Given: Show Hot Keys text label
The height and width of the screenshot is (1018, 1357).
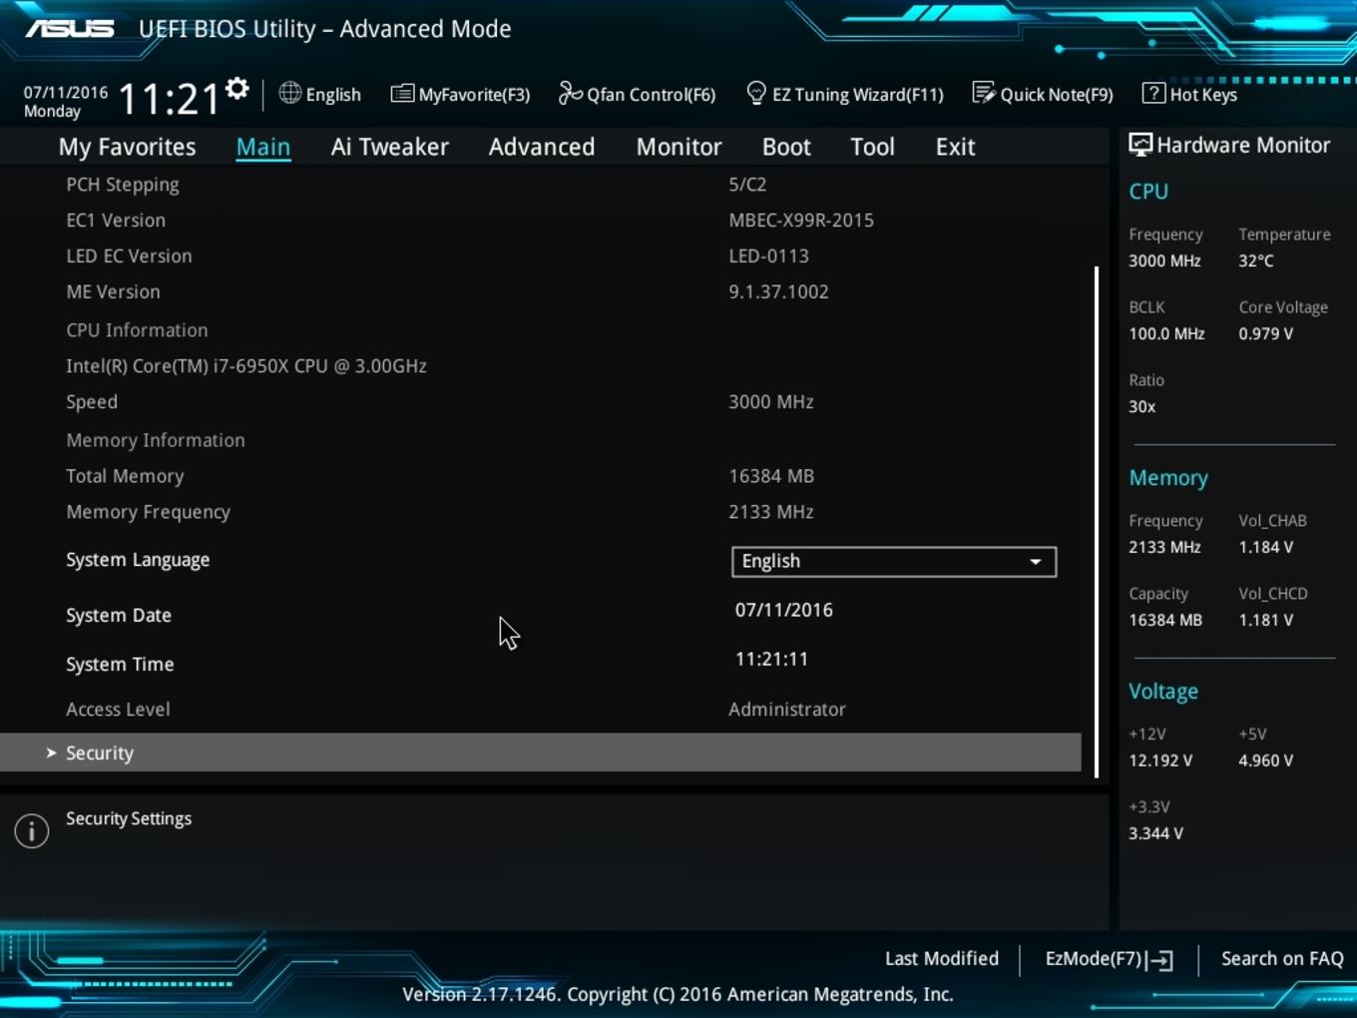Looking at the screenshot, I should (x=1203, y=95).
